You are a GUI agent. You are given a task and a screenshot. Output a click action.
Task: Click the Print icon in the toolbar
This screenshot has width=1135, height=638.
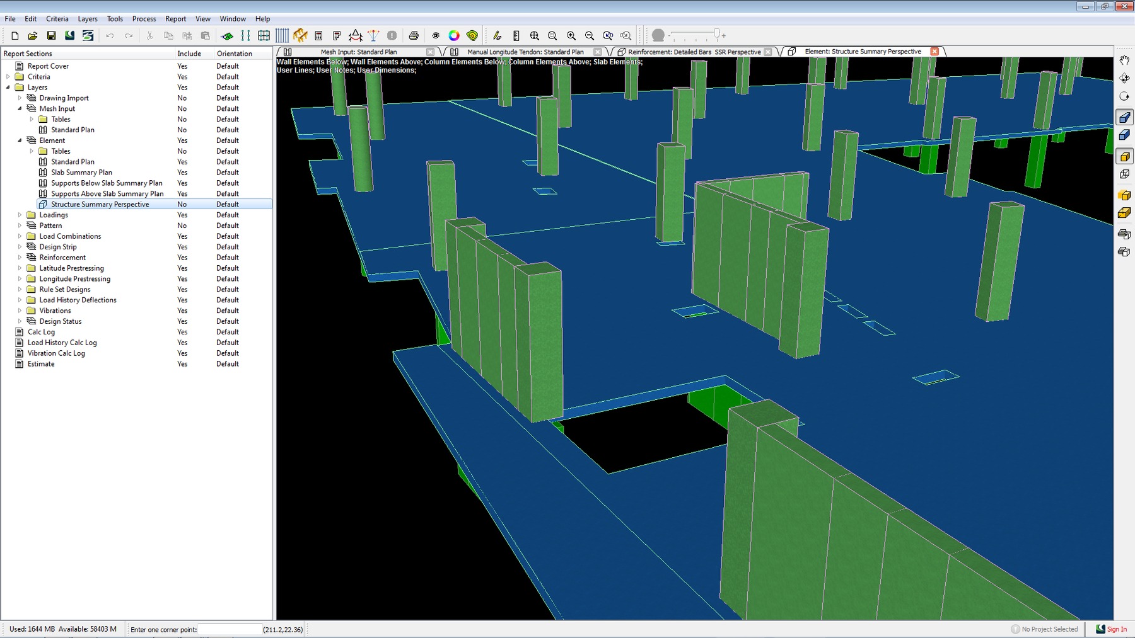pyautogui.click(x=414, y=36)
